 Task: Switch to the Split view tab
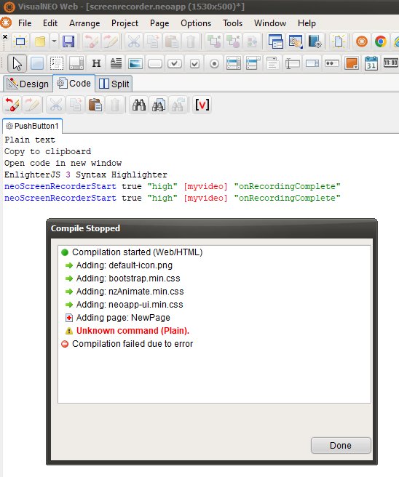[x=114, y=84]
